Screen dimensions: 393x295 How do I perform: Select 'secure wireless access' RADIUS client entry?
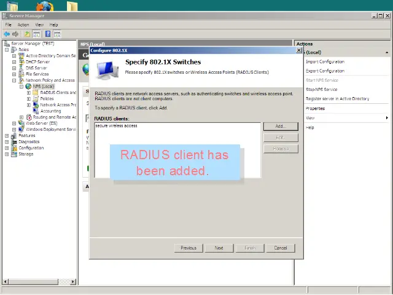point(116,125)
